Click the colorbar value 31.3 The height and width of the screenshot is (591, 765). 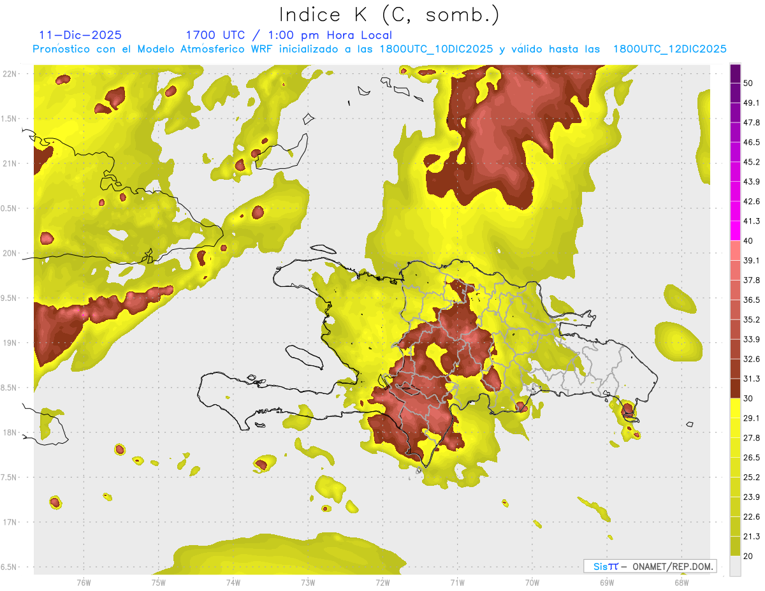(752, 379)
